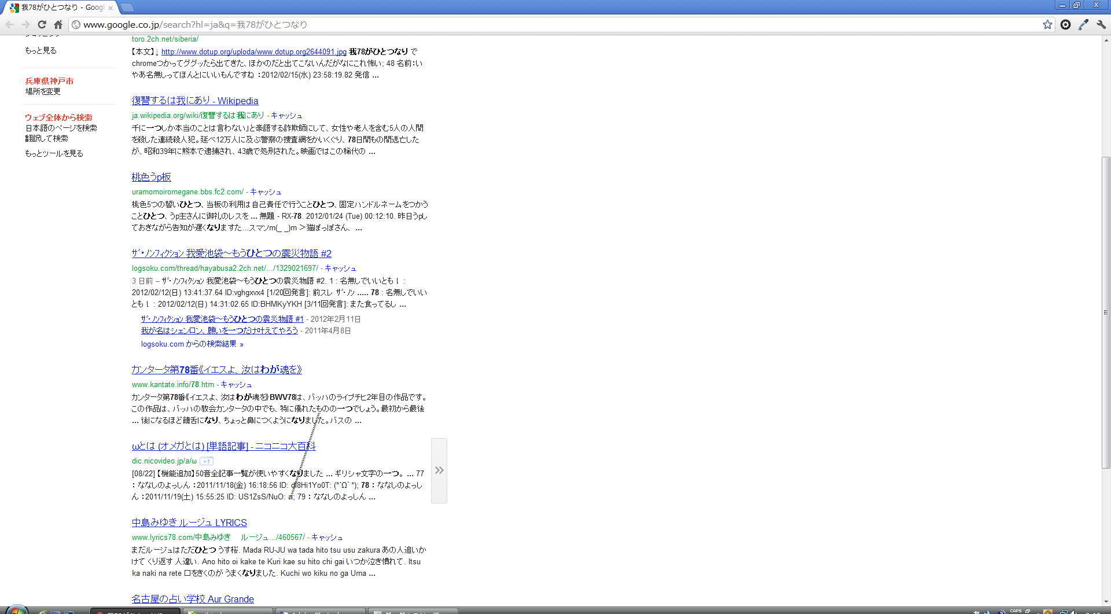Viewport: 1111px width, 614px height.
Task: Select 翻訳して検索 option
Action: coord(46,139)
